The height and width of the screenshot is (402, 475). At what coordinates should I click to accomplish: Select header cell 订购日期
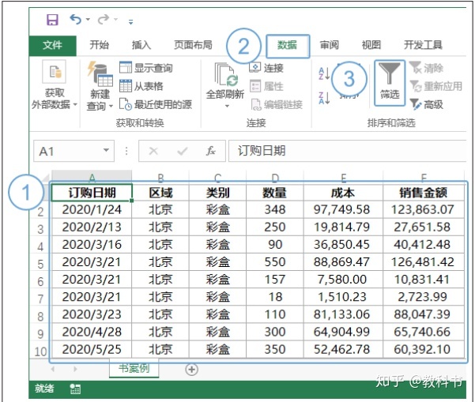point(92,193)
